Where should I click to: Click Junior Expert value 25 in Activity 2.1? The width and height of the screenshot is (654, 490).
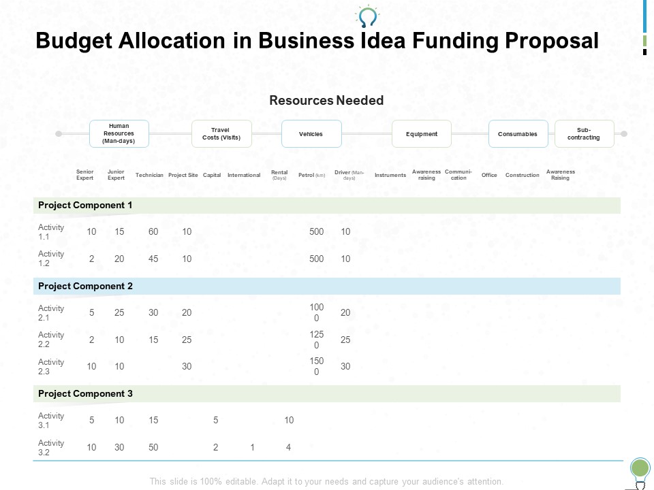tap(119, 312)
